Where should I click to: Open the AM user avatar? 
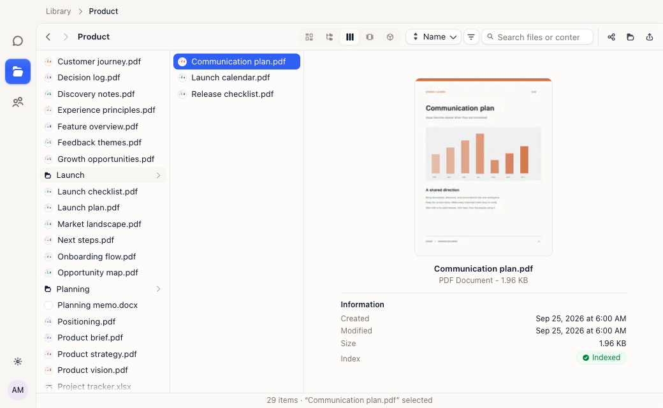(18, 390)
